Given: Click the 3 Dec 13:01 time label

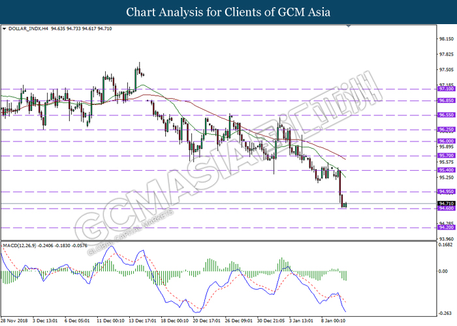Looking at the screenshot, I should click(x=45, y=321).
